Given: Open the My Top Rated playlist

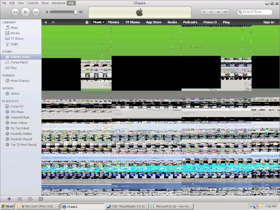Looking at the screenshot, I should (x=21, y=128).
